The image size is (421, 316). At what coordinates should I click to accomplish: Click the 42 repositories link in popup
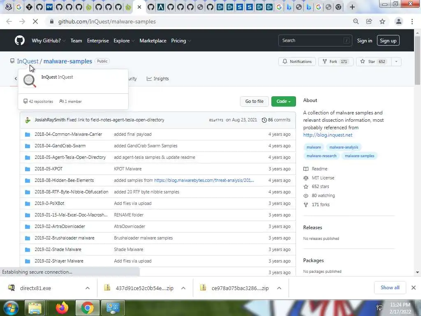coord(38,102)
